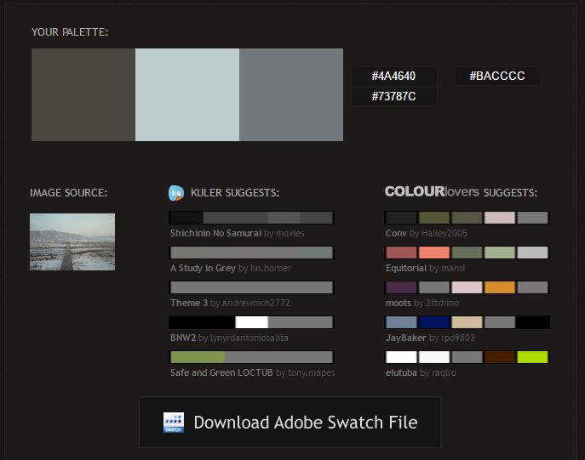
Task: Open Safe and Green LOCTUB theme link
Action: tap(221, 372)
